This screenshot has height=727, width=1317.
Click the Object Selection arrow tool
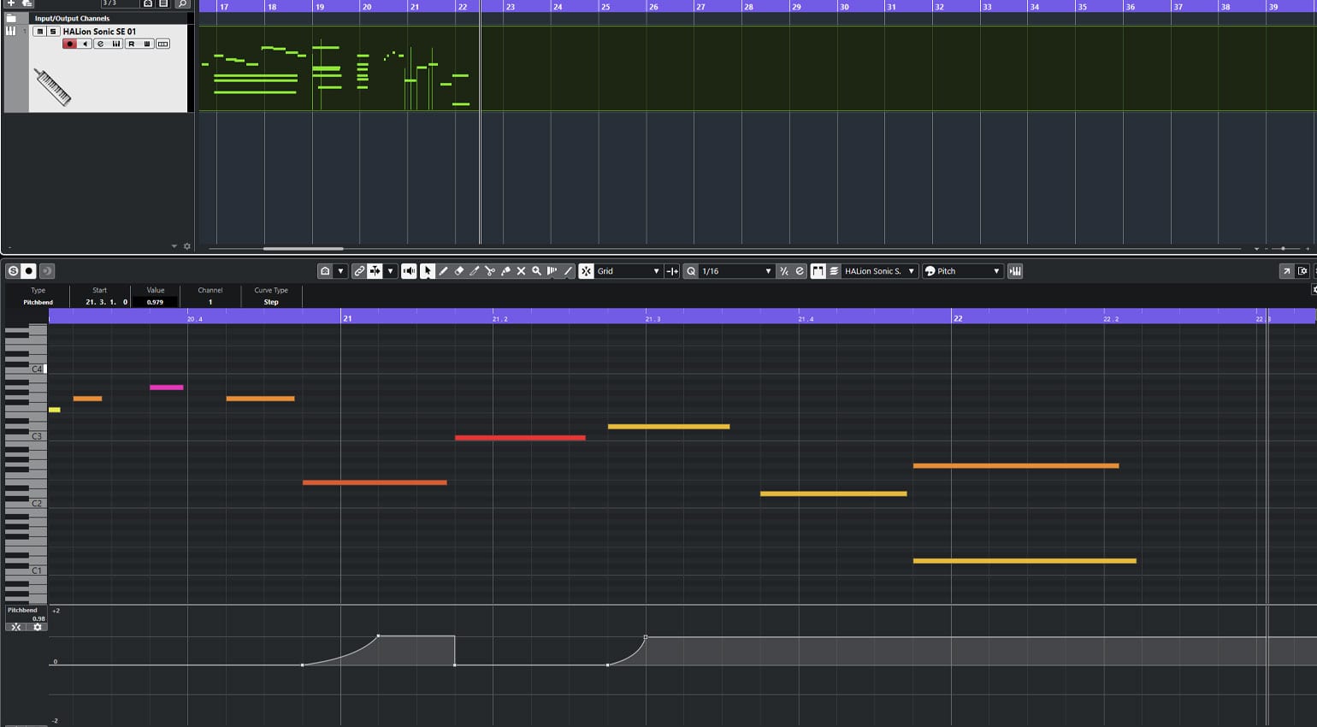[x=428, y=271]
